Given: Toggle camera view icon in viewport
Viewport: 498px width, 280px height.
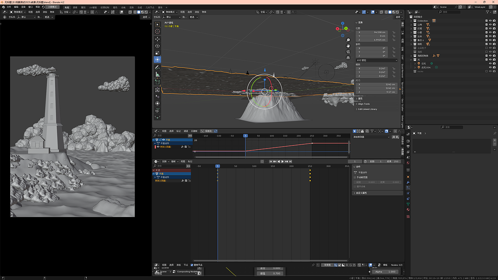Looking at the screenshot, I should [x=348, y=52].
